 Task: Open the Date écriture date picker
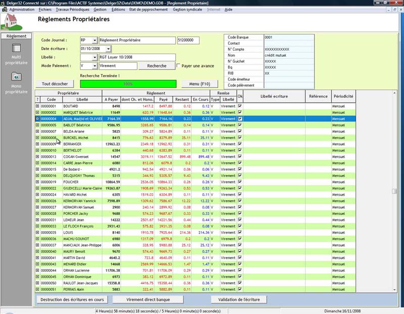108,49
